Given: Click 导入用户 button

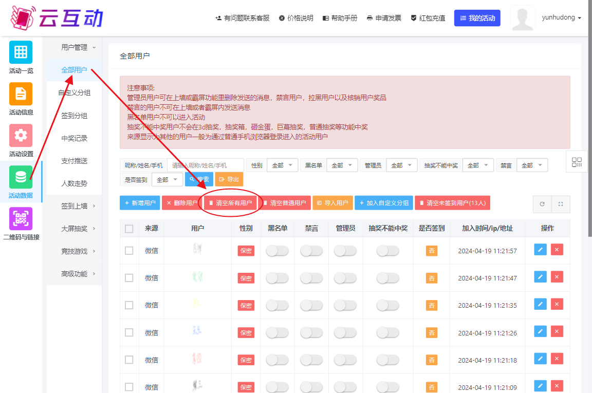Looking at the screenshot, I should tap(332, 203).
